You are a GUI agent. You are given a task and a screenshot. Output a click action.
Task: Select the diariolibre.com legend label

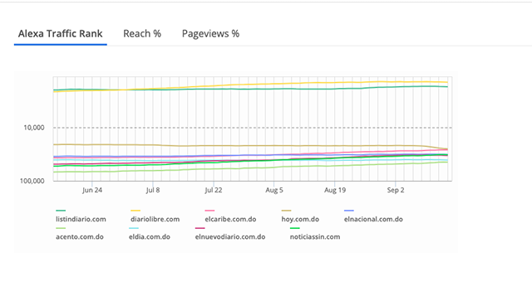(x=155, y=219)
